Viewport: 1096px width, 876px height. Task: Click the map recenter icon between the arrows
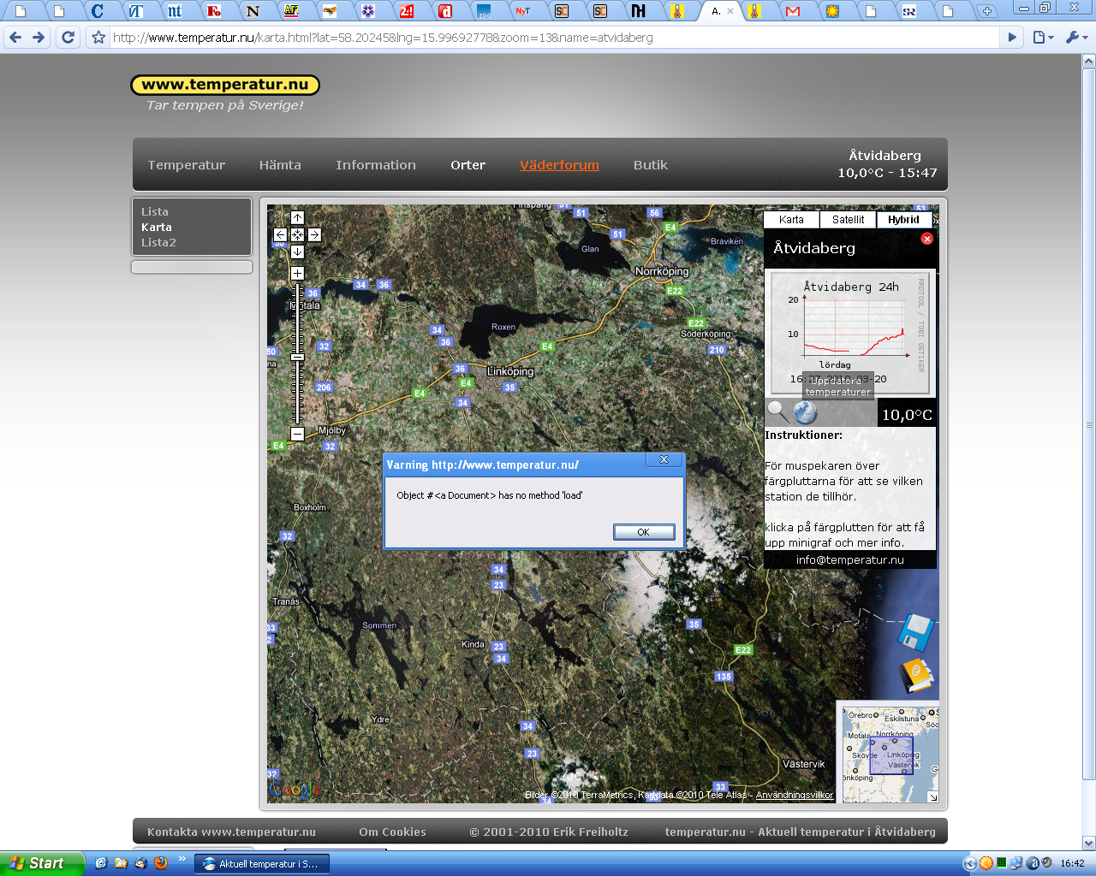coord(297,234)
